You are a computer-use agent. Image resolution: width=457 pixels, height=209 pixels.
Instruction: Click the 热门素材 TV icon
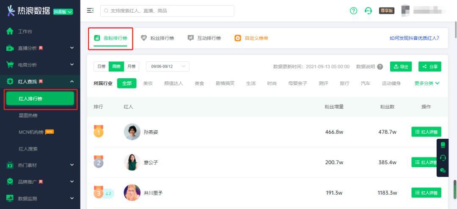(10, 165)
